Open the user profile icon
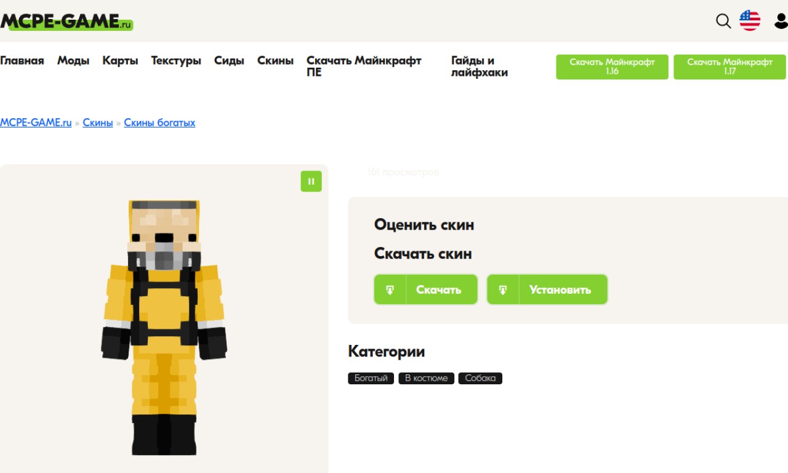 tap(781, 21)
